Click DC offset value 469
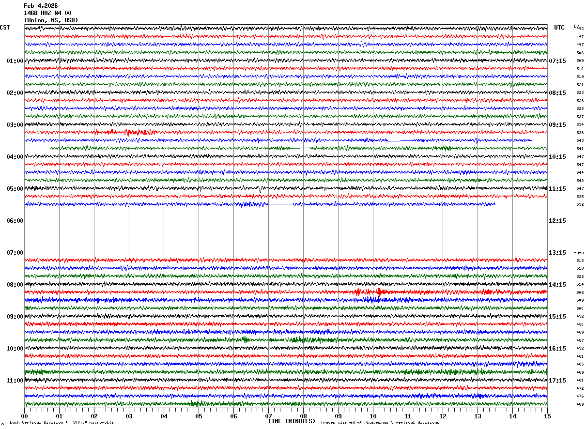586x429 pixels. [580, 372]
